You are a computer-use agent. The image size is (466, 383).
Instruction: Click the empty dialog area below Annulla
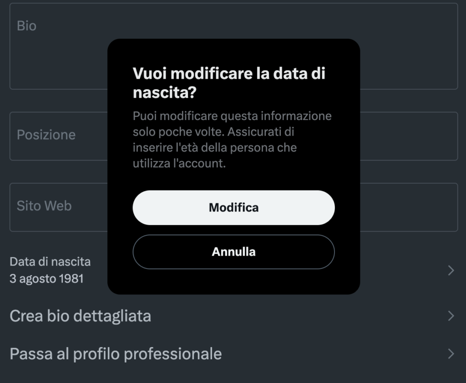[233, 282]
